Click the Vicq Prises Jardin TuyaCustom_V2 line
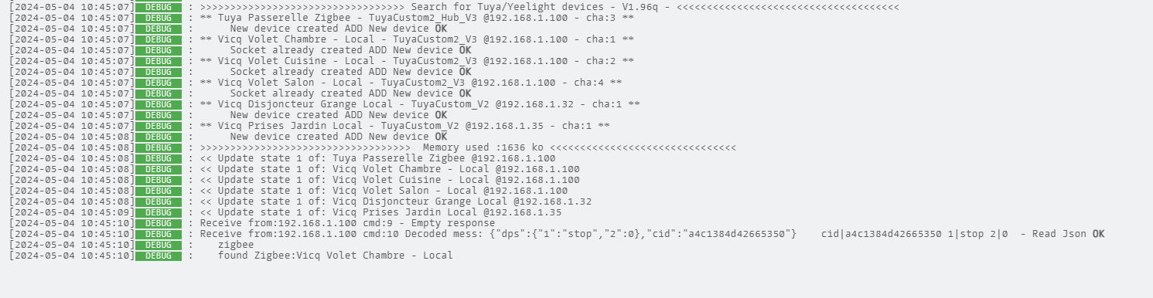Image resolution: width=1153 pixels, height=298 pixels. coord(404,126)
